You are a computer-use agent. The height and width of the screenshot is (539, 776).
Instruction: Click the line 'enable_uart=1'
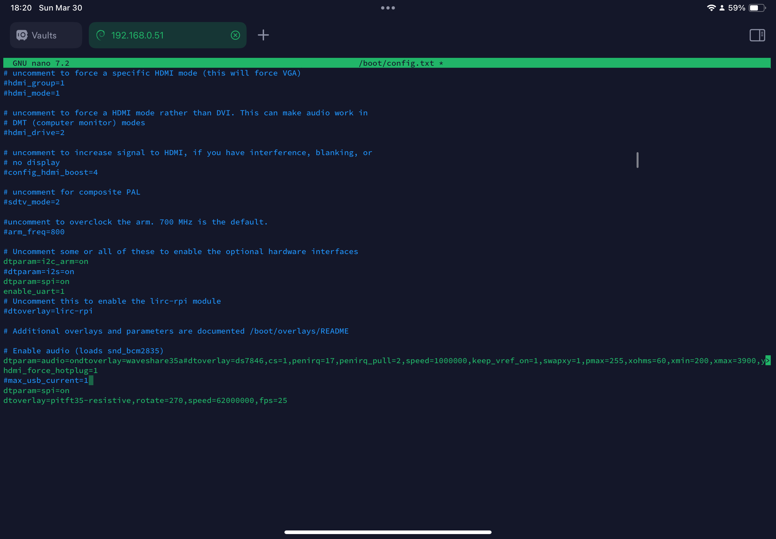click(x=34, y=291)
